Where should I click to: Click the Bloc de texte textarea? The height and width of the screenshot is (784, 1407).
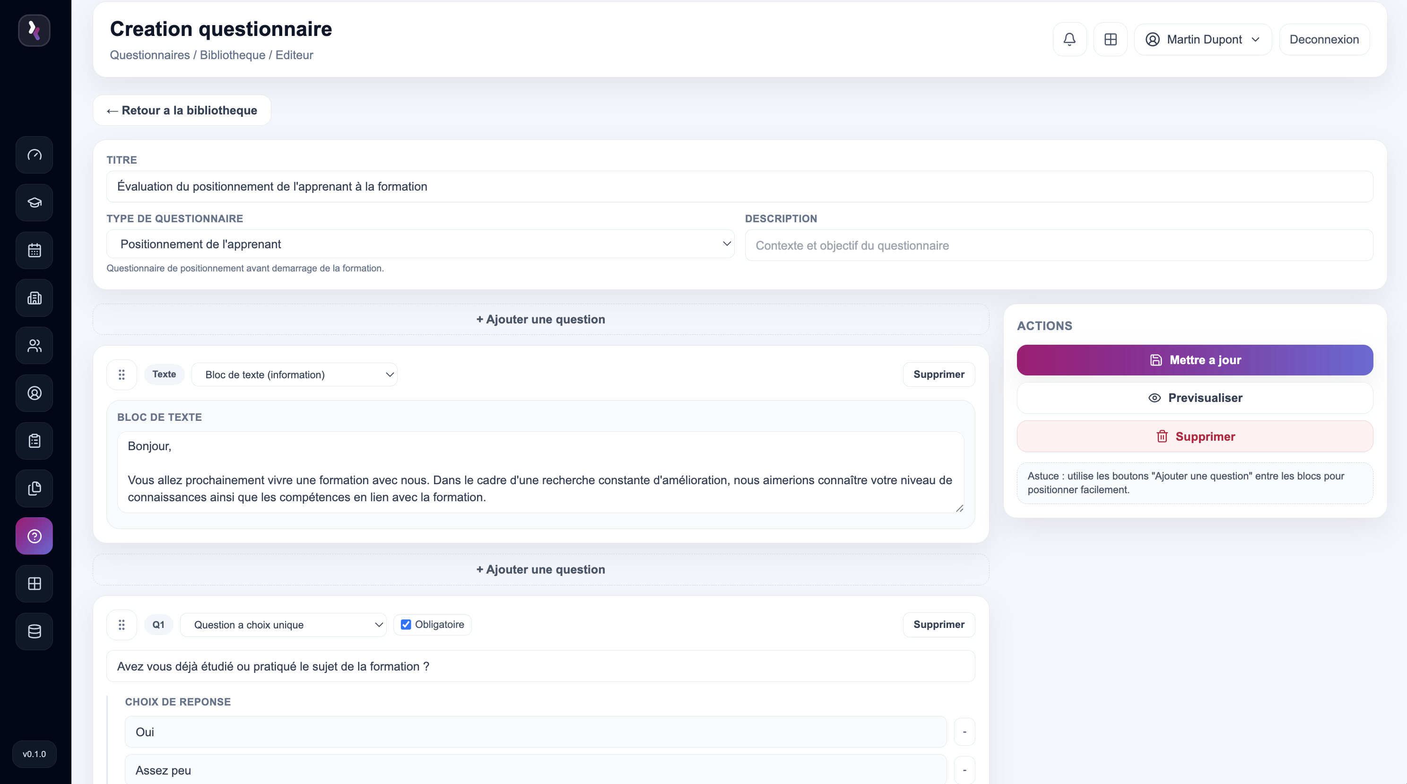pos(541,472)
